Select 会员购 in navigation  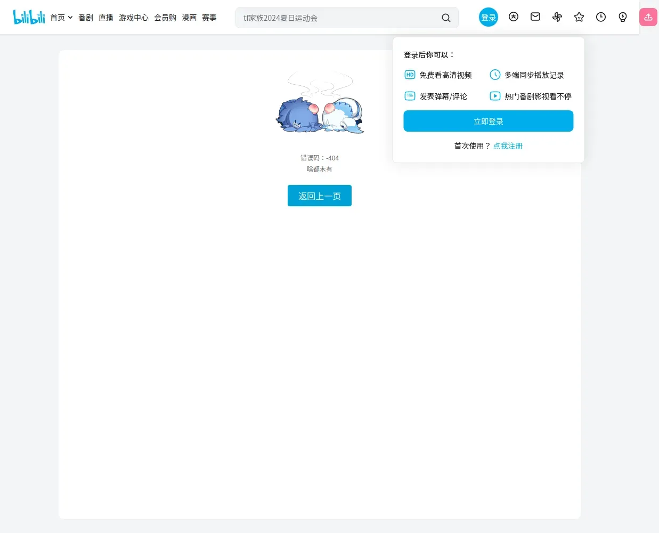[165, 18]
